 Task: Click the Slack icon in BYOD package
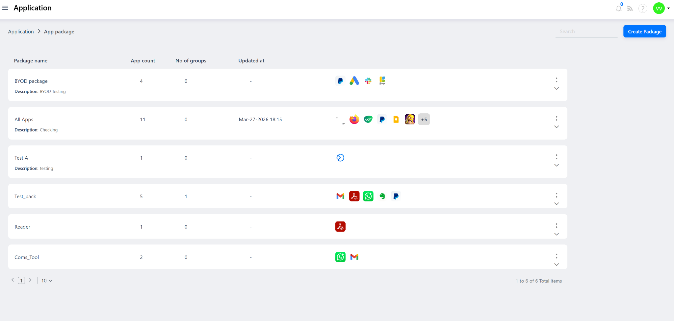pos(368,81)
